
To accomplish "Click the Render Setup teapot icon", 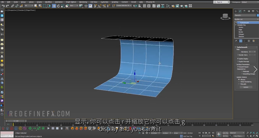I will 173,6.
